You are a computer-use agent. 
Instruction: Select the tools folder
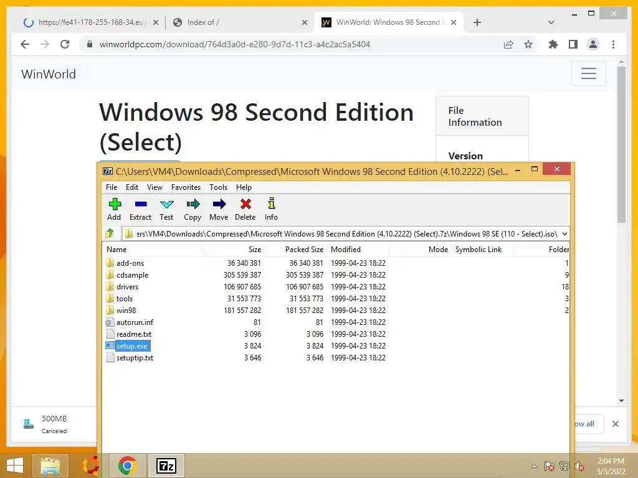tap(125, 298)
